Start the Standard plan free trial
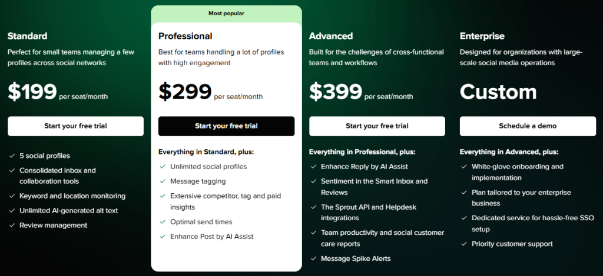 click(x=75, y=126)
